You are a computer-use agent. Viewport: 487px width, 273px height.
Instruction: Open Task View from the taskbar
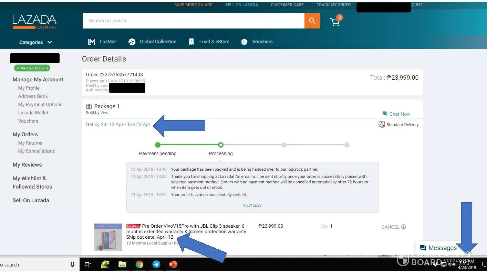tap(88, 264)
